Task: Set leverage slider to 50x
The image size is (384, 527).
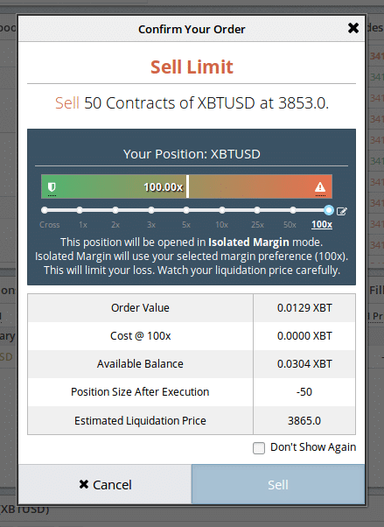Action: (x=293, y=210)
